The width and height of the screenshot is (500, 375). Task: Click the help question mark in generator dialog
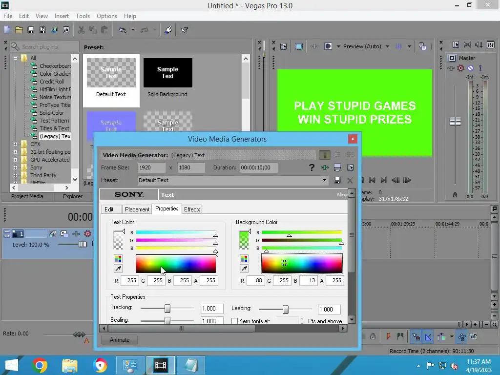(x=312, y=167)
